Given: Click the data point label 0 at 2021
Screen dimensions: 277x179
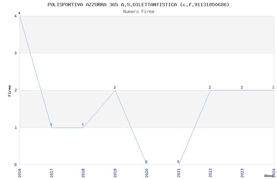Looking at the screenshot, I should click(178, 162).
